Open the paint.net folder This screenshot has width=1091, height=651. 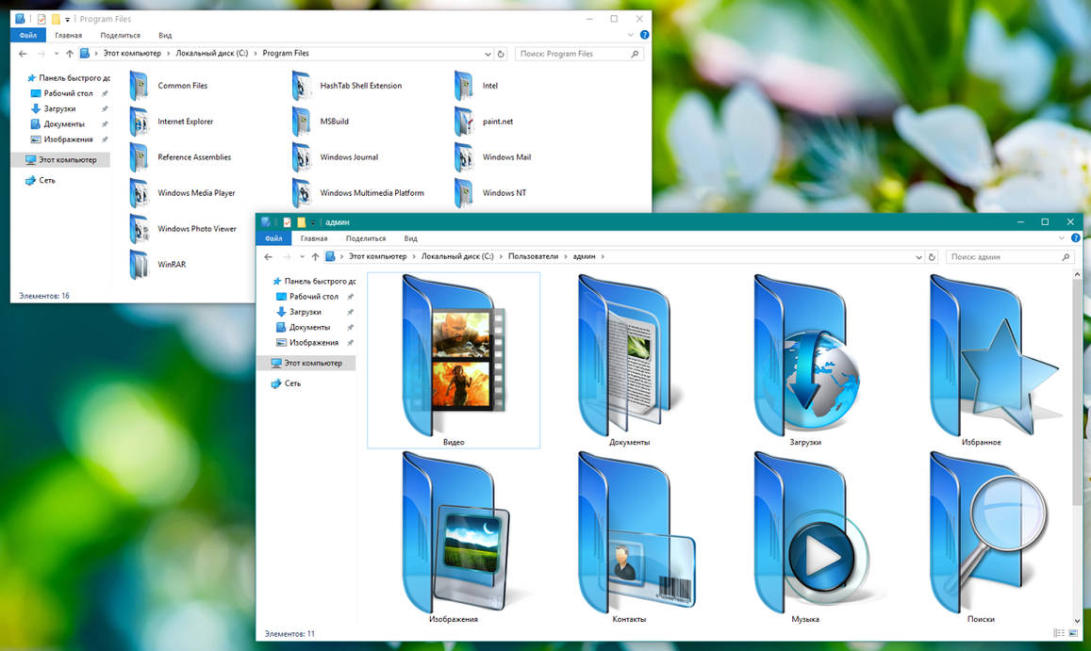pyautogui.click(x=498, y=121)
